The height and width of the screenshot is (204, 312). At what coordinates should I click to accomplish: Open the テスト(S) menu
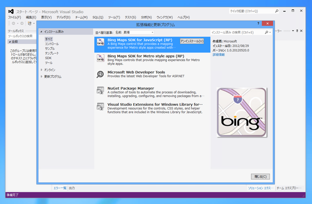130,18
